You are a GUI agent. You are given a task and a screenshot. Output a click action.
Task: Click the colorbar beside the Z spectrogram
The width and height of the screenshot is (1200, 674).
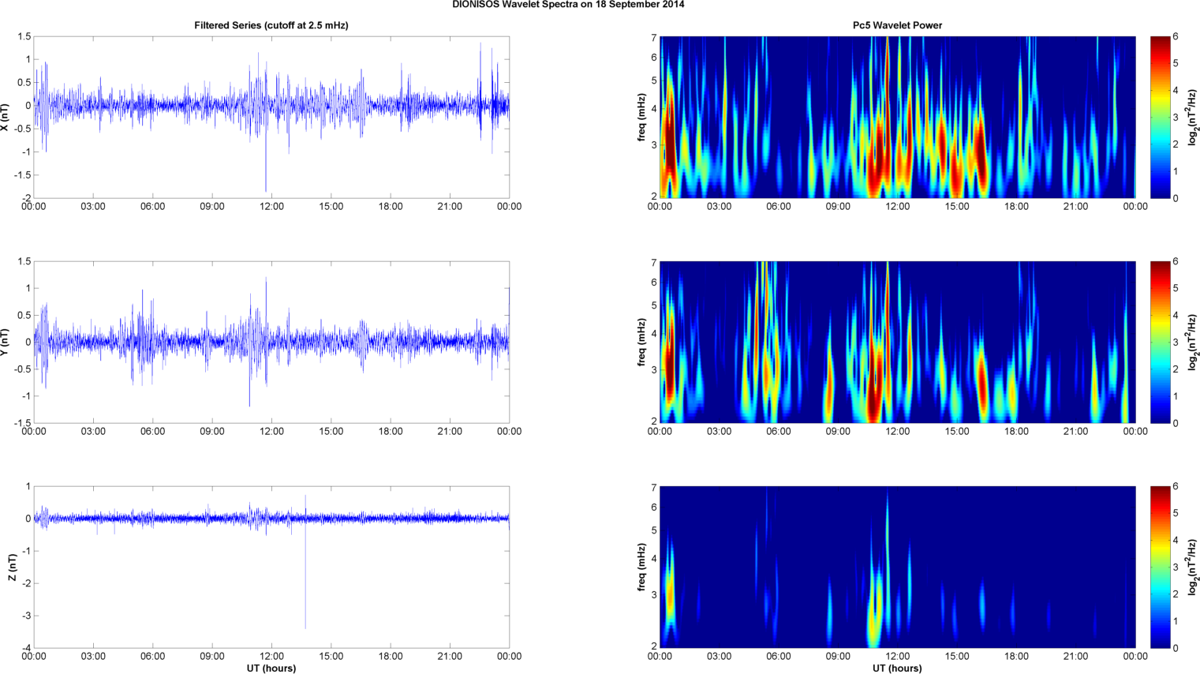click(1160, 567)
